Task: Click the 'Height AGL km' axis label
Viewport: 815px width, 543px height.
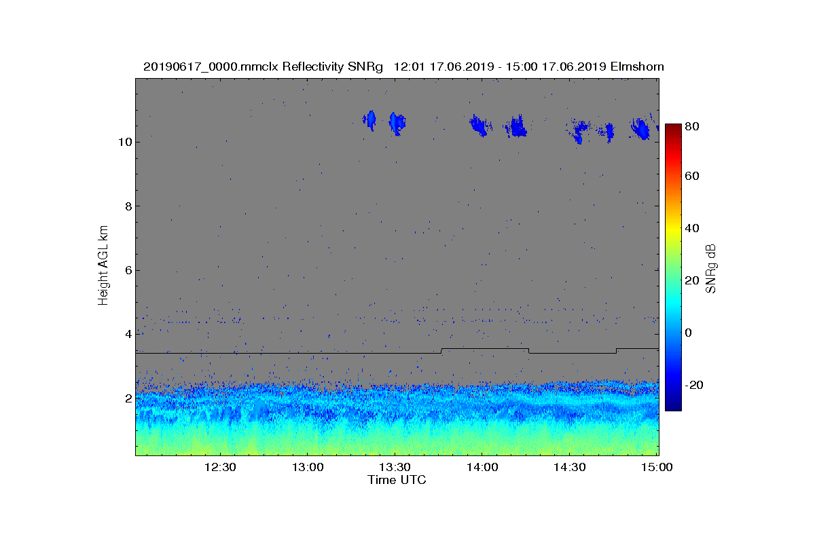Action: click(103, 265)
